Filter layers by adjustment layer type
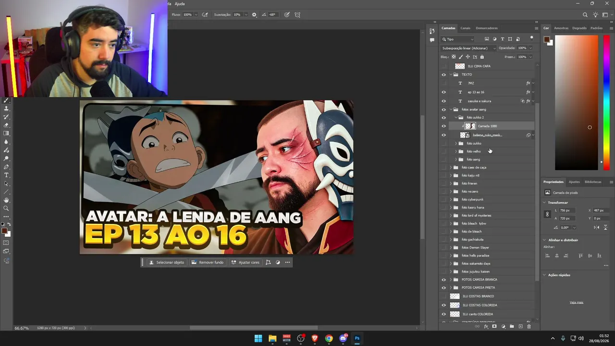Image resolution: width=615 pixels, height=346 pixels. pyautogui.click(x=494, y=39)
